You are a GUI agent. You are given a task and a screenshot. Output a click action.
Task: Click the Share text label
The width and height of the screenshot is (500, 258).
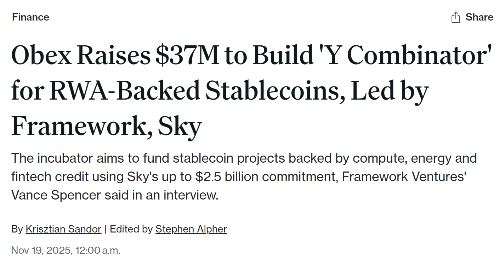click(x=479, y=17)
